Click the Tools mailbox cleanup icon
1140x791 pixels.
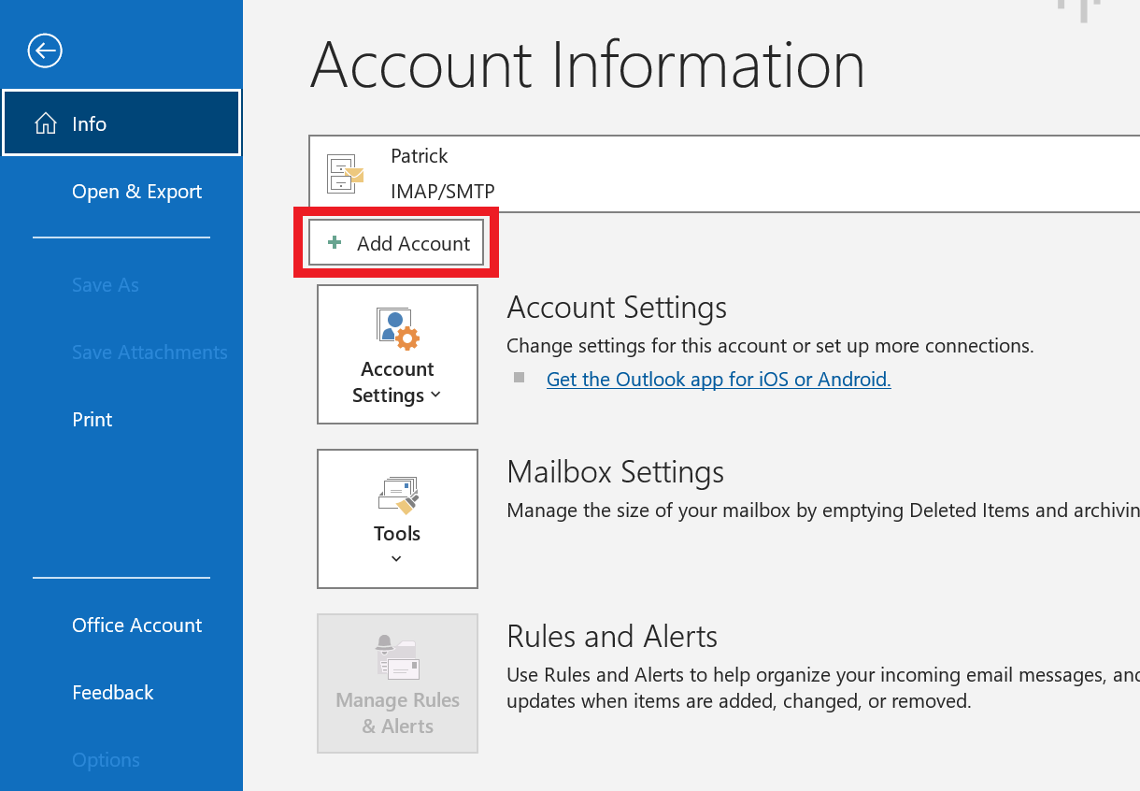[398, 496]
